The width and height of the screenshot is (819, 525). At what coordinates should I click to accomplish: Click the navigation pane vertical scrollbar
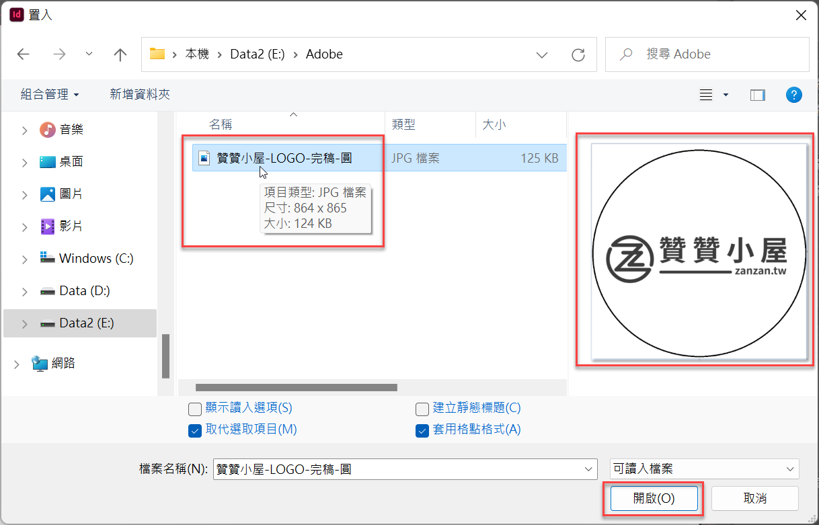(x=165, y=356)
